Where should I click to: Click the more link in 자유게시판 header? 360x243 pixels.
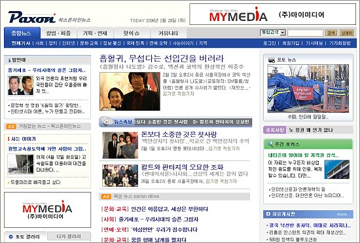(x=343, y=214)
